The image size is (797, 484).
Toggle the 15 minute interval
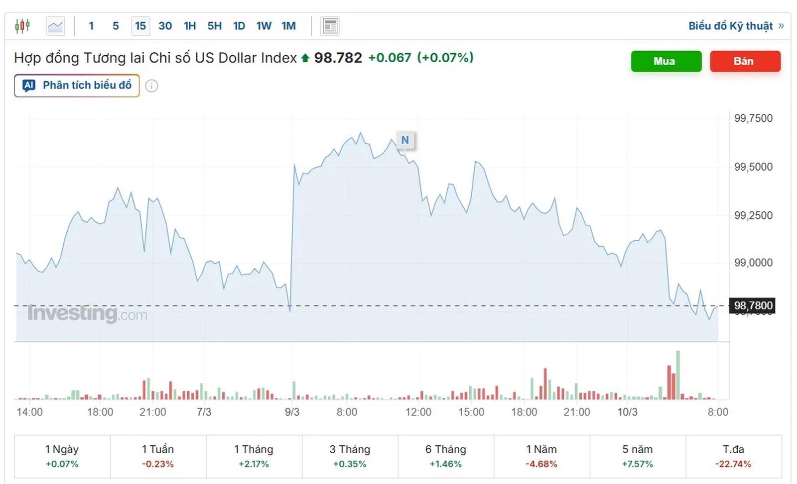(140, 26)
